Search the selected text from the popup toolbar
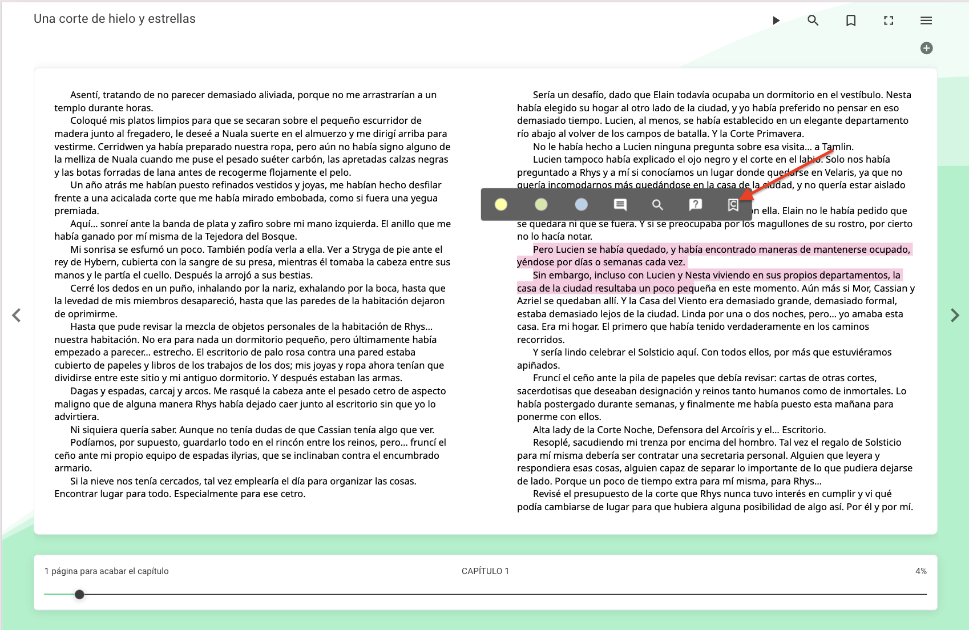 click(x=657, y=204)
